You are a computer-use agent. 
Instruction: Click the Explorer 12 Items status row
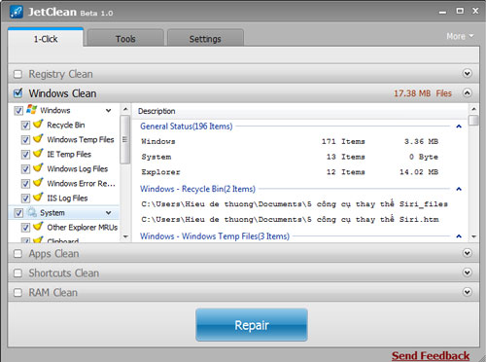(290, 172)
